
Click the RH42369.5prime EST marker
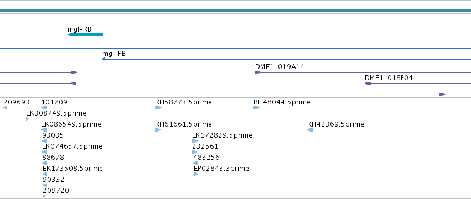pyautogui.click(x=310, y=130)
